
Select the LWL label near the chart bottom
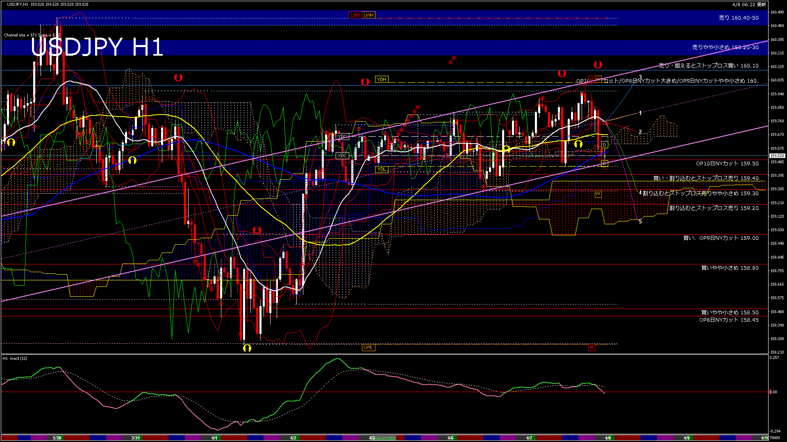click(368, 347)
